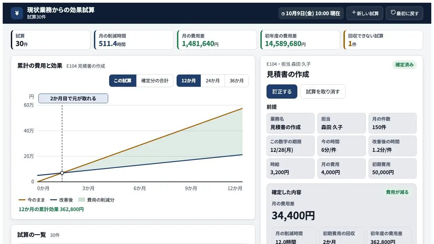Click the 月の費用 4,000円 field
434x244 pixels.
342,168
